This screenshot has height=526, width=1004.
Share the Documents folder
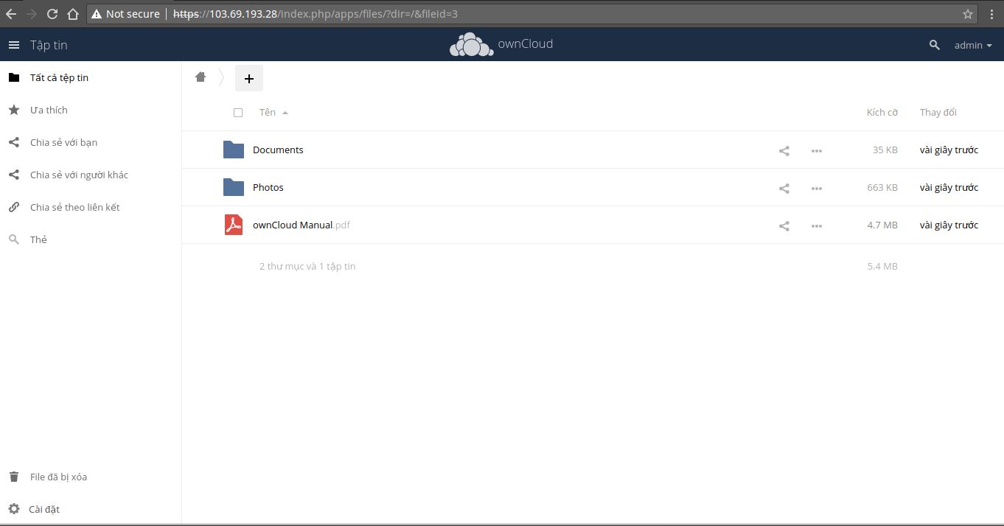point(784,150)
